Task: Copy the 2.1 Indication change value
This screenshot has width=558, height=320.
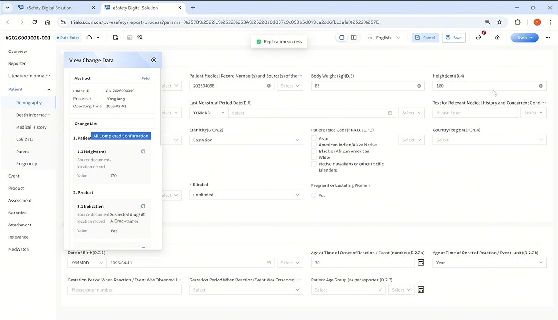Action: point(143,206)
